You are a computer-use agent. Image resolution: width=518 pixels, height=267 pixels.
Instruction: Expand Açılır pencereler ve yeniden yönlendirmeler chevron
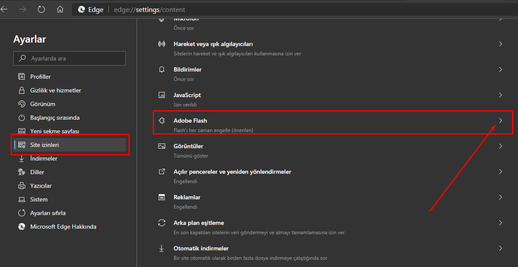(x=501, y=172)
